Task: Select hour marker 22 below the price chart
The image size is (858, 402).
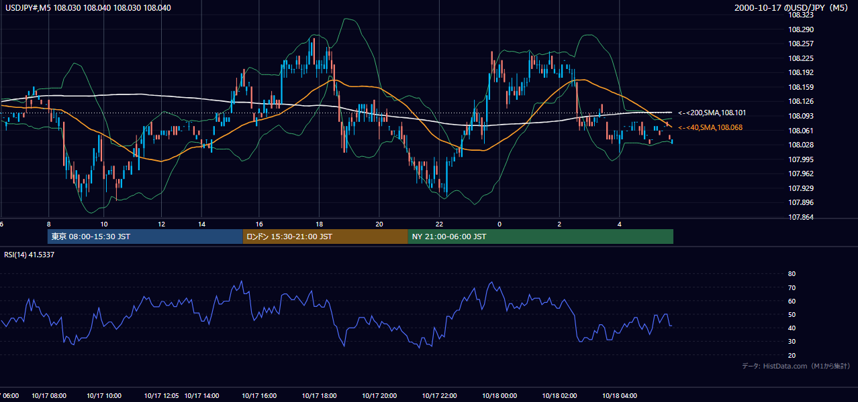Action: (440, 224)
